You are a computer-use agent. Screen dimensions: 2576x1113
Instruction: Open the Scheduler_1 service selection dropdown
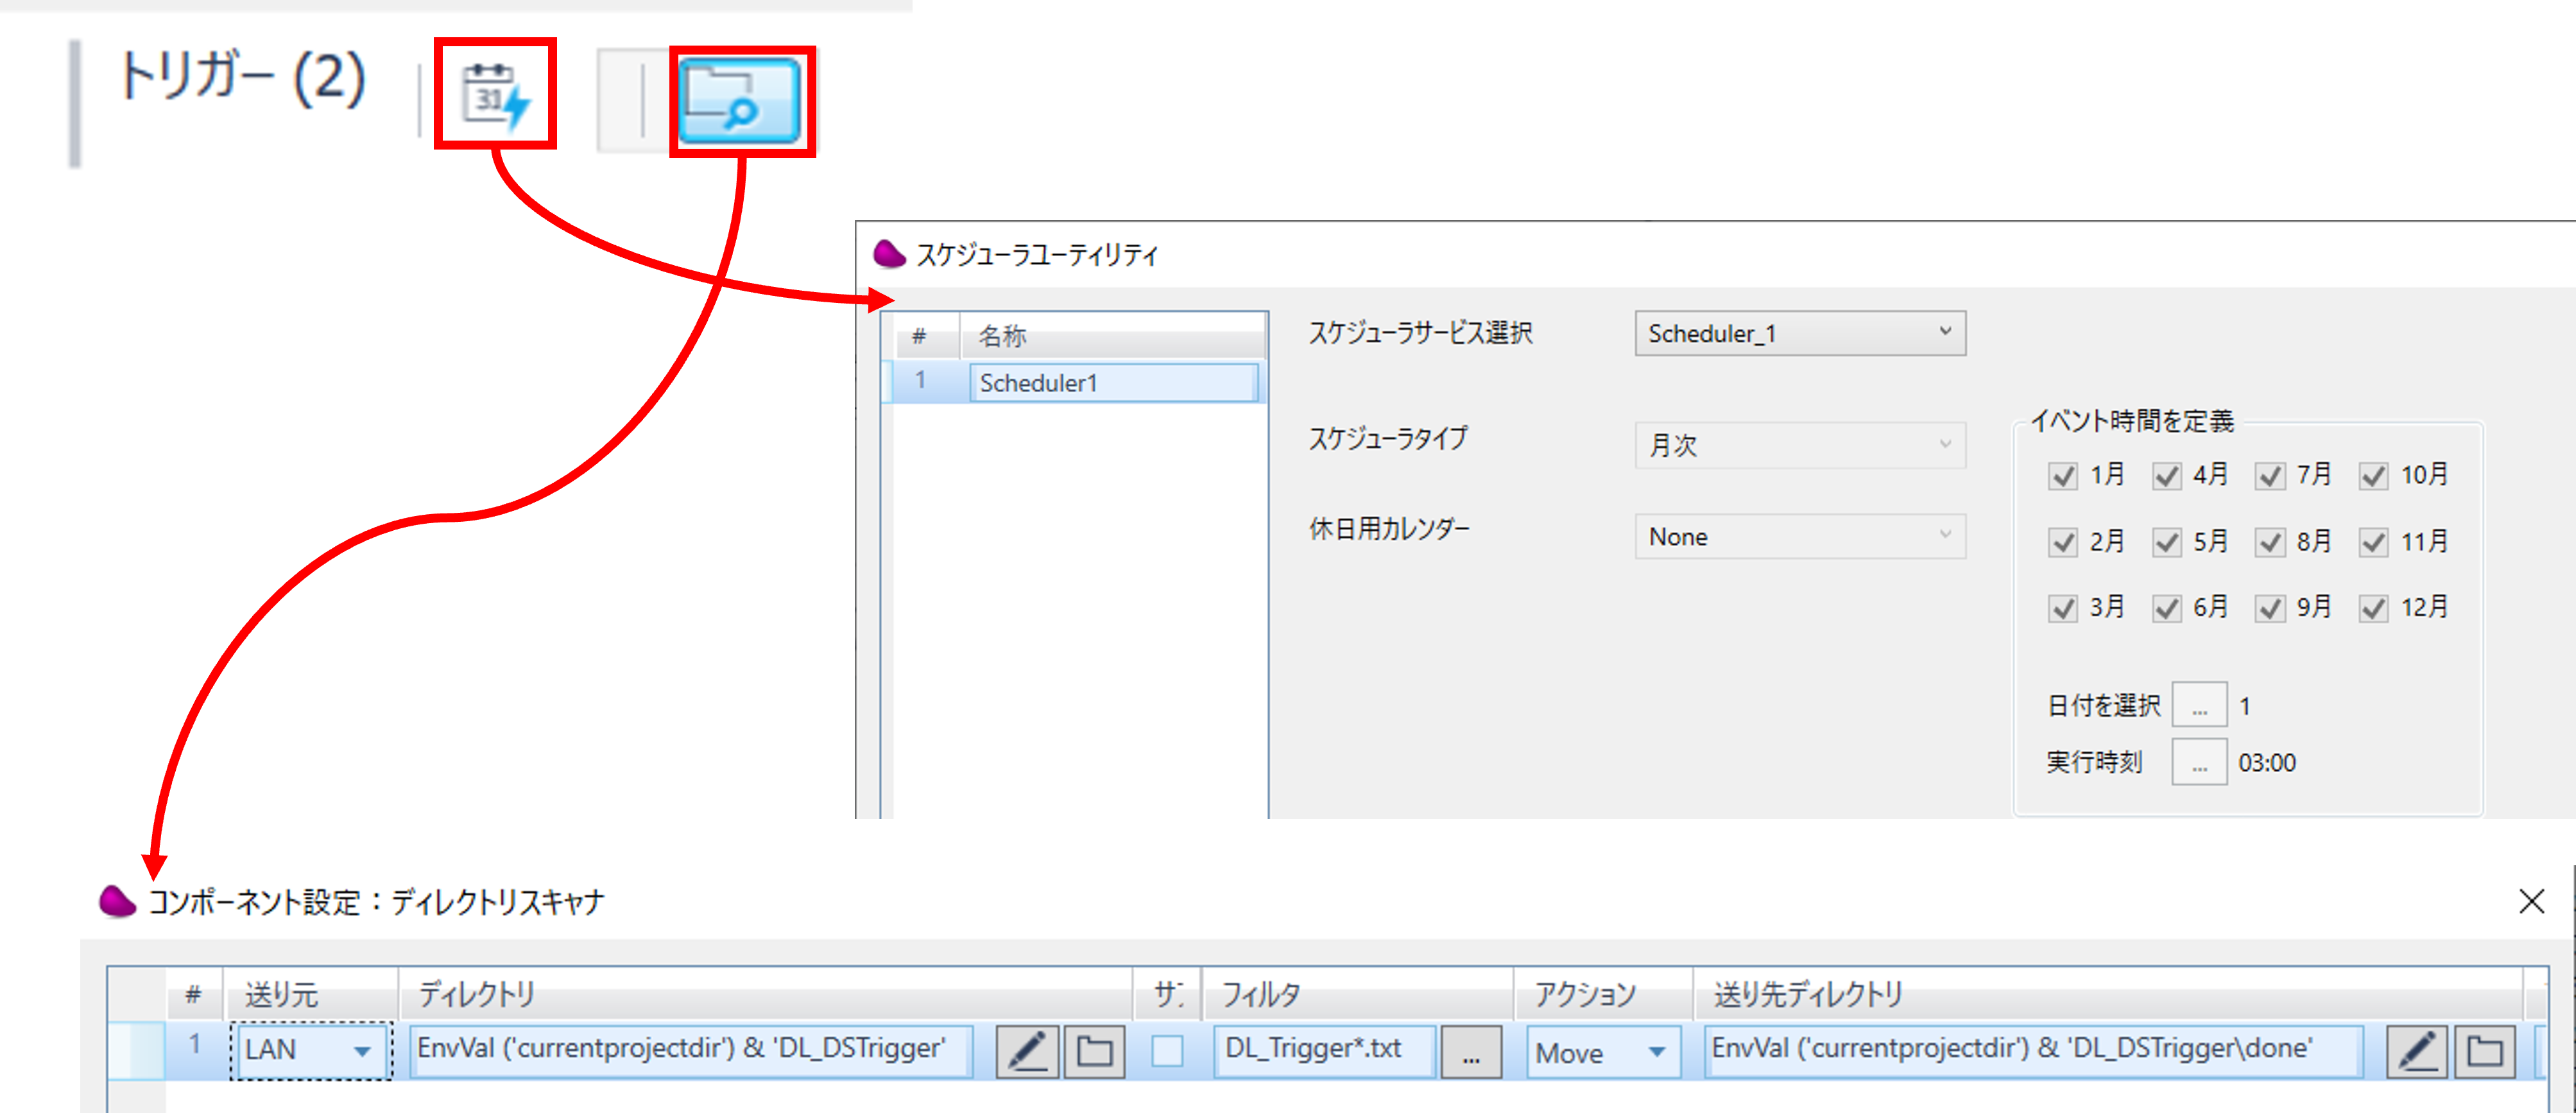[x=1800, y=333]
